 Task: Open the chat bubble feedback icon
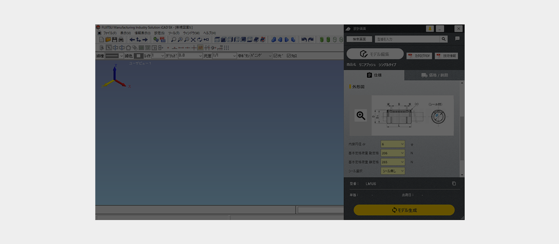(x=457, y=39)
